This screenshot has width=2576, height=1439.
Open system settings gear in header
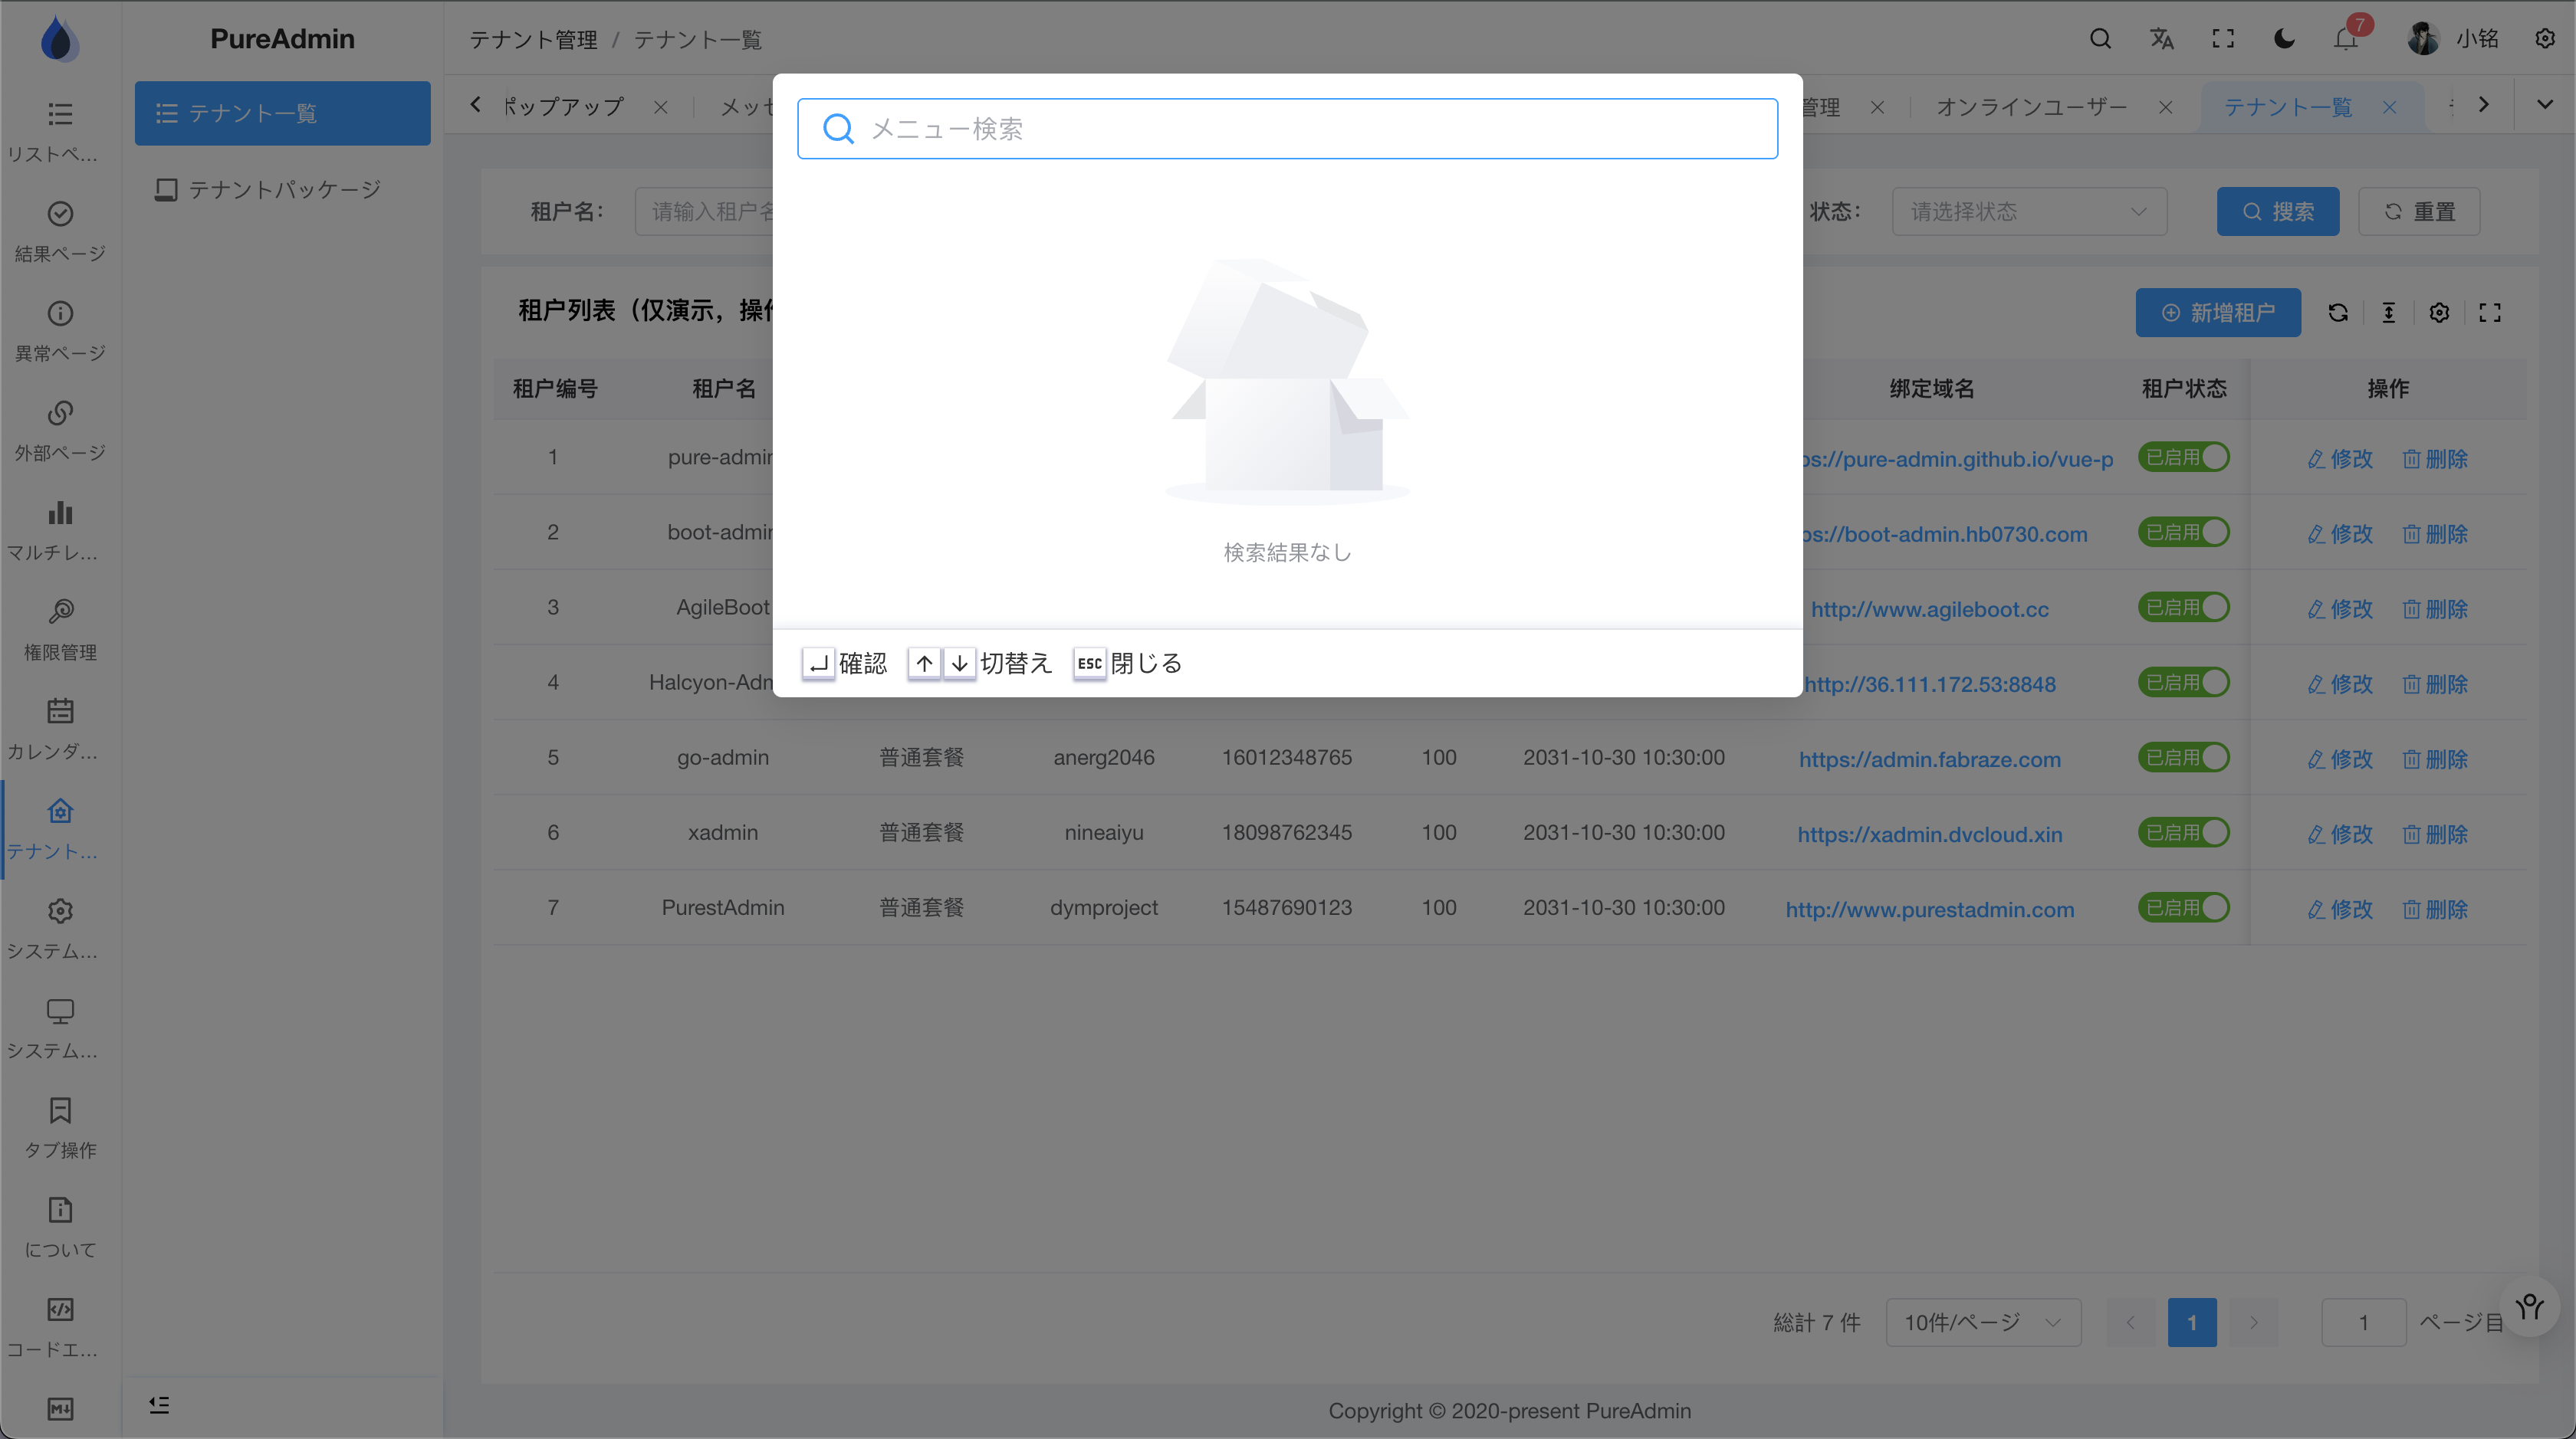point(2544,39)
